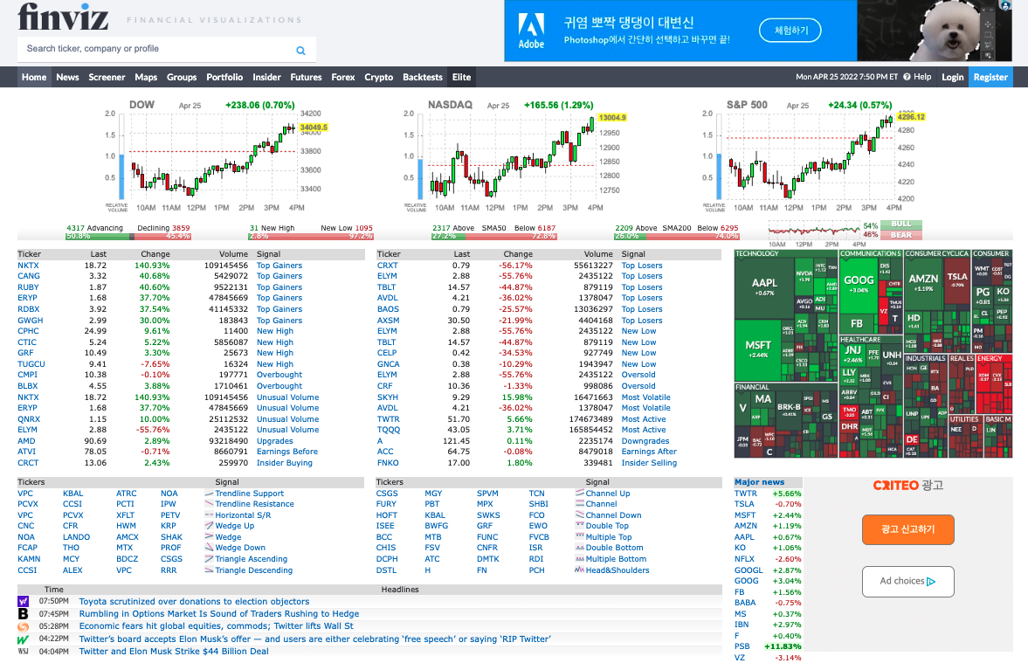Click the Adobe logo in the banner ad
Screen dimensions: 1028x663
tap(531, 31)
